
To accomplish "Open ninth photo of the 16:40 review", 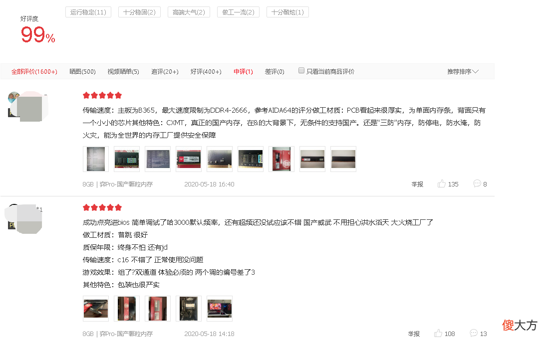I will [343, 159].
